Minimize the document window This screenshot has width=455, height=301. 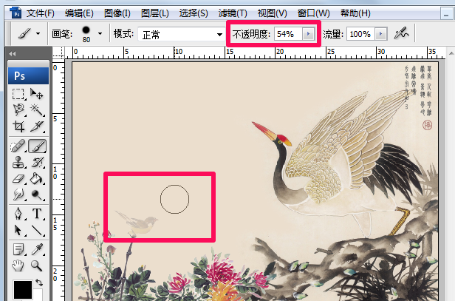click(x=446, y=14)
